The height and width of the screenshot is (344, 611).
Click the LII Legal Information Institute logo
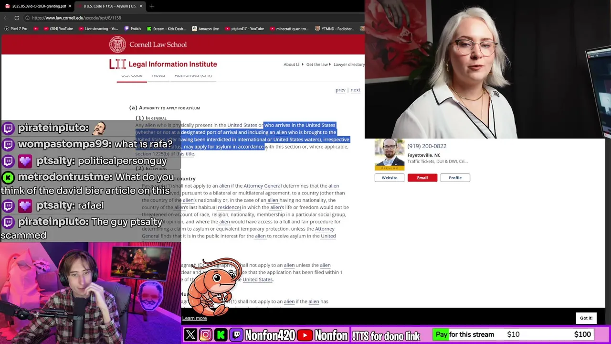click(163, 64)
